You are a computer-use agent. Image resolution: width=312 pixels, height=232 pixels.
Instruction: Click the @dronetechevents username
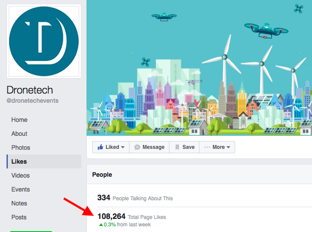[33, 101]
